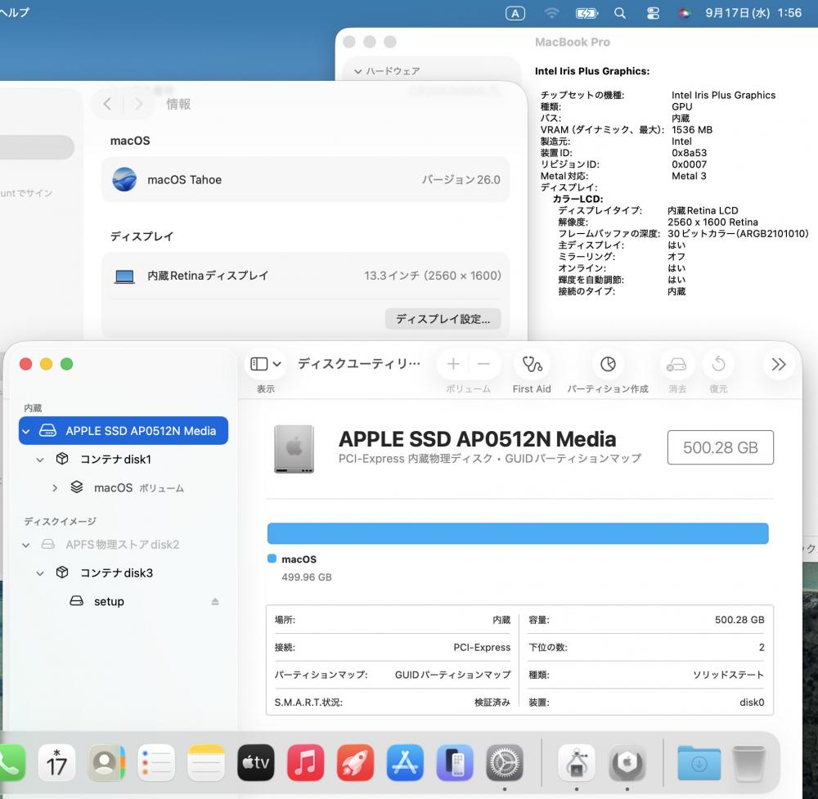Click the 装置 disk0 value
The width and height of the screenshot is (818, 799).
pyautogui.click(x=752, y=702)
